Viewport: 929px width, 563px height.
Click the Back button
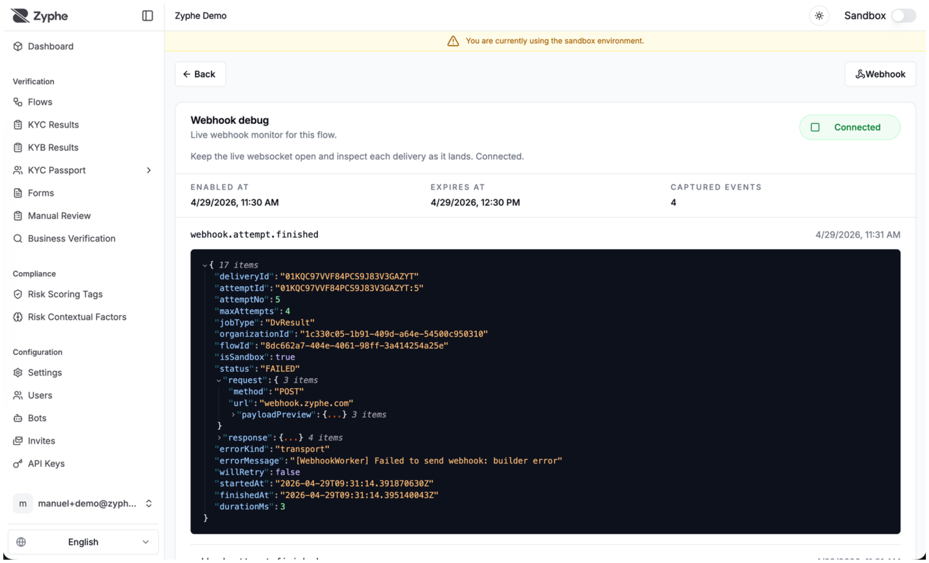point(200,74)
